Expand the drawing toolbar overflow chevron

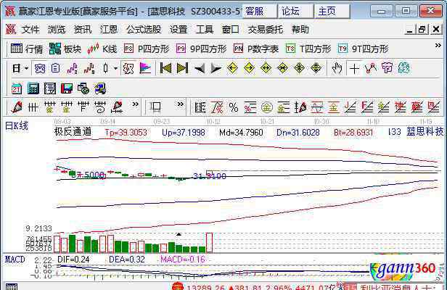click(x=135, y=107)
